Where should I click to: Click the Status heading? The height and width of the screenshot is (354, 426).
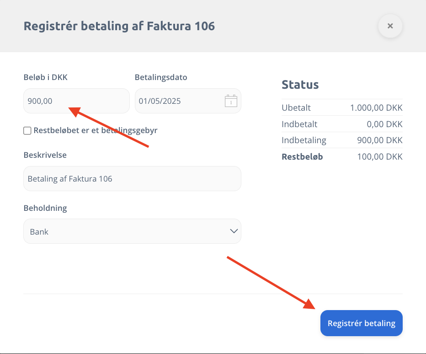pos(300,85)
